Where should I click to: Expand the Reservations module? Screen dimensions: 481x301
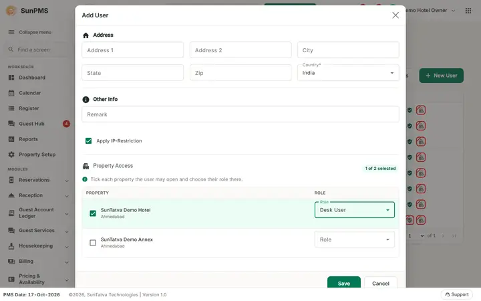67,181
